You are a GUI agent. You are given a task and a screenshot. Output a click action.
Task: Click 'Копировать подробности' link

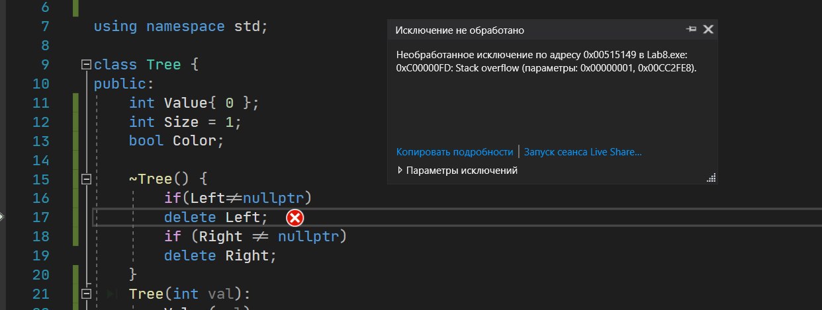point(455,152)
